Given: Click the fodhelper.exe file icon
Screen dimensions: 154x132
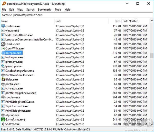Looking at the screenshot, I should (x=3, y=57).
